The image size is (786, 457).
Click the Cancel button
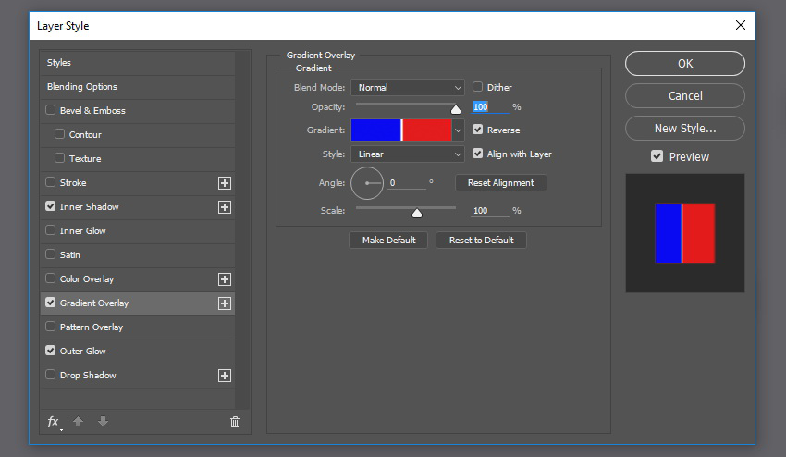(684, 96)
